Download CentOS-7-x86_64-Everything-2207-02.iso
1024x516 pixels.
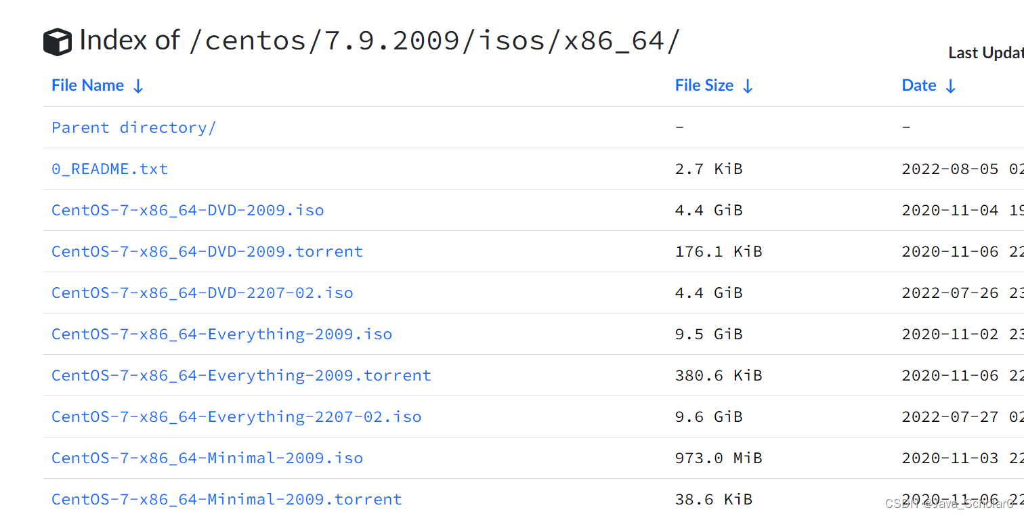[x=236, y=416]
